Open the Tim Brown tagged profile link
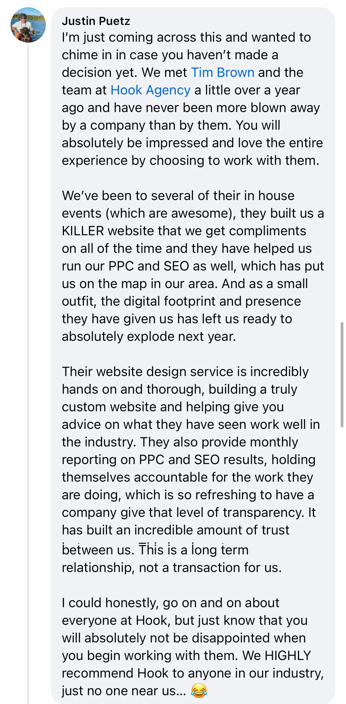The image size is (346, 704). point(222,72)
